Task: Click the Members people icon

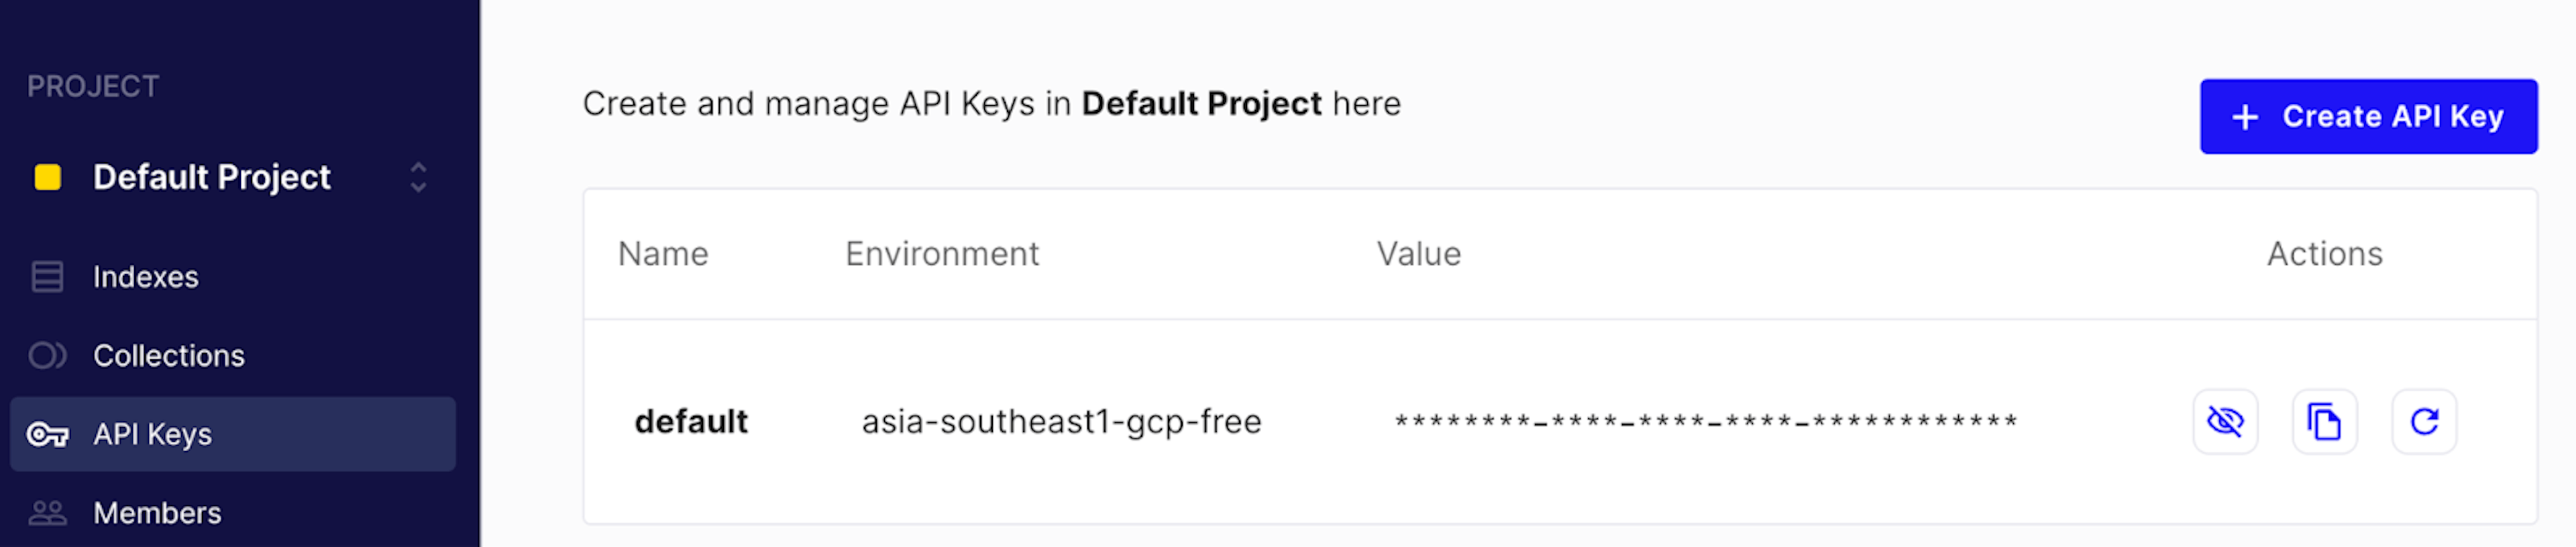Action: [x=47, y=513]
